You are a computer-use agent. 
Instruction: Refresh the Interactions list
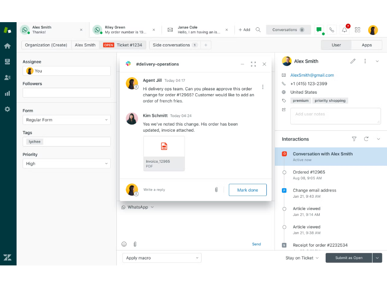pos(366,139)
